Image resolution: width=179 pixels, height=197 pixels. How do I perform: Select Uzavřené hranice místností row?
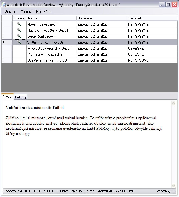click(52, 60)
